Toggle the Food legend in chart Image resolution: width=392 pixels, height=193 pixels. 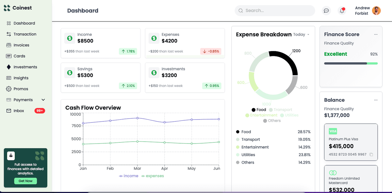click(x=259, y=110)
